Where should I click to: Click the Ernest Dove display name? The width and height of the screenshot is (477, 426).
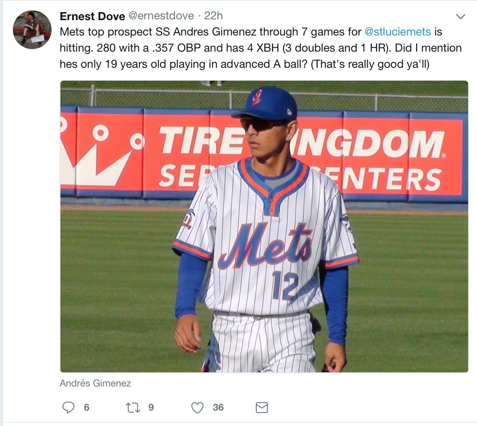pyautogui.click(x=92, y=16)
